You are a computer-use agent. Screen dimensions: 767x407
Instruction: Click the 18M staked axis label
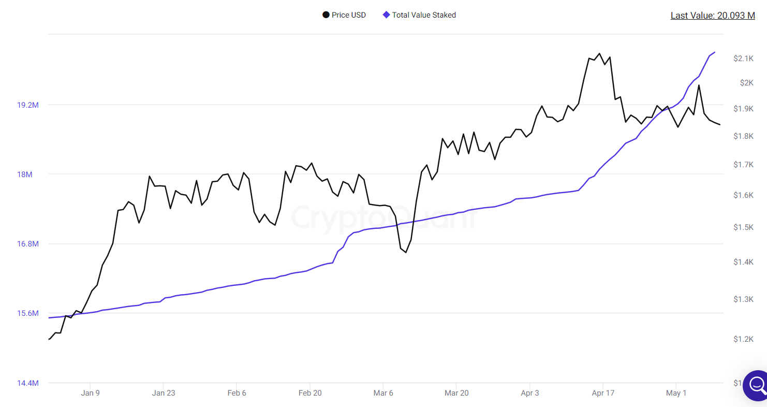coord(25,175)
